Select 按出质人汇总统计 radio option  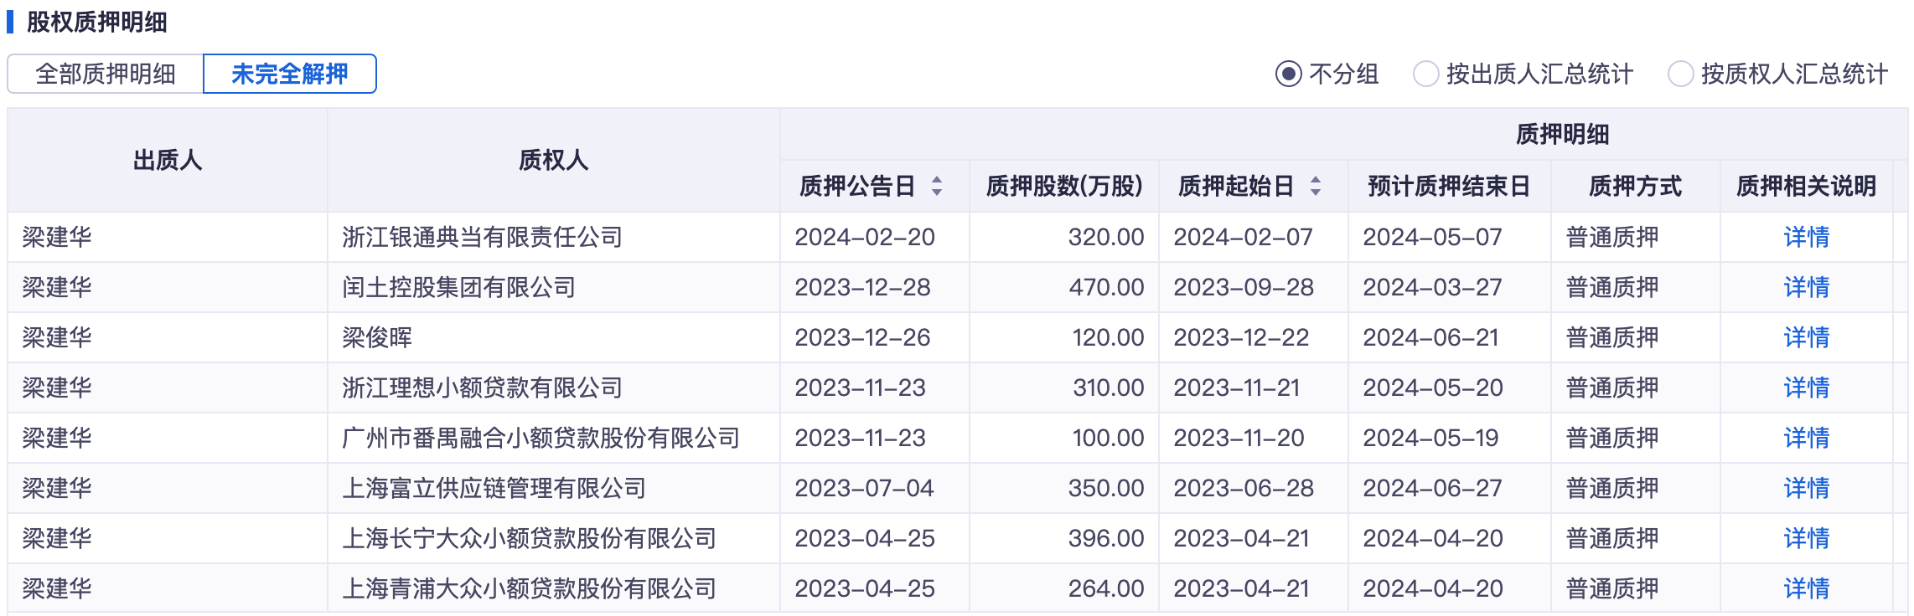(1426, 74)
